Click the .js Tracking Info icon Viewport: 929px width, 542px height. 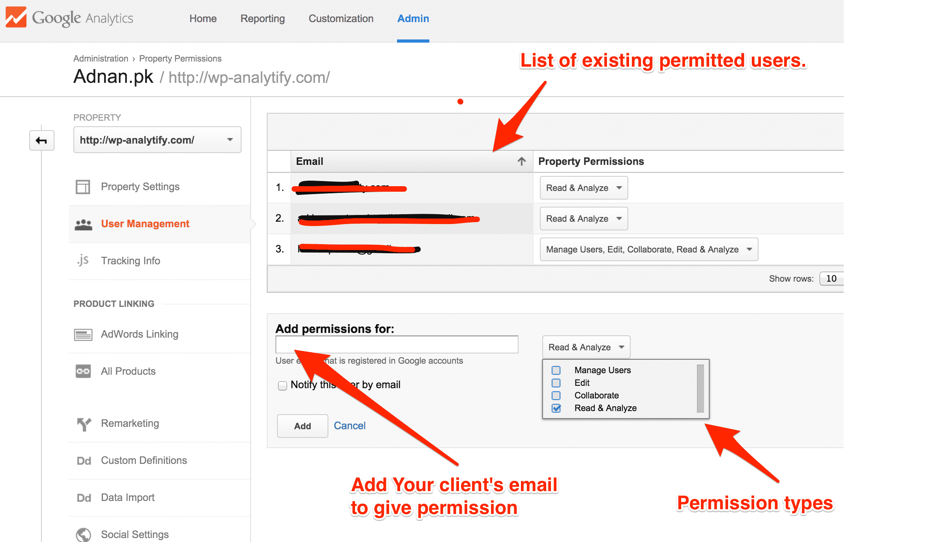(x=83, y=260)
